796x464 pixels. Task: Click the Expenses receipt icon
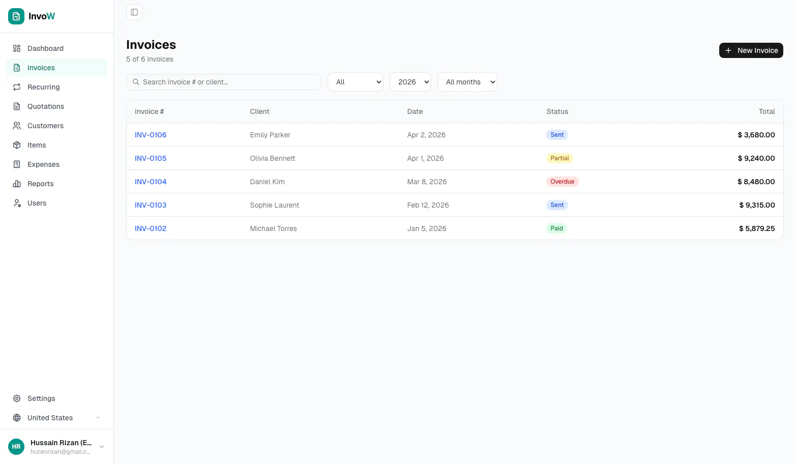click(17, 164)
